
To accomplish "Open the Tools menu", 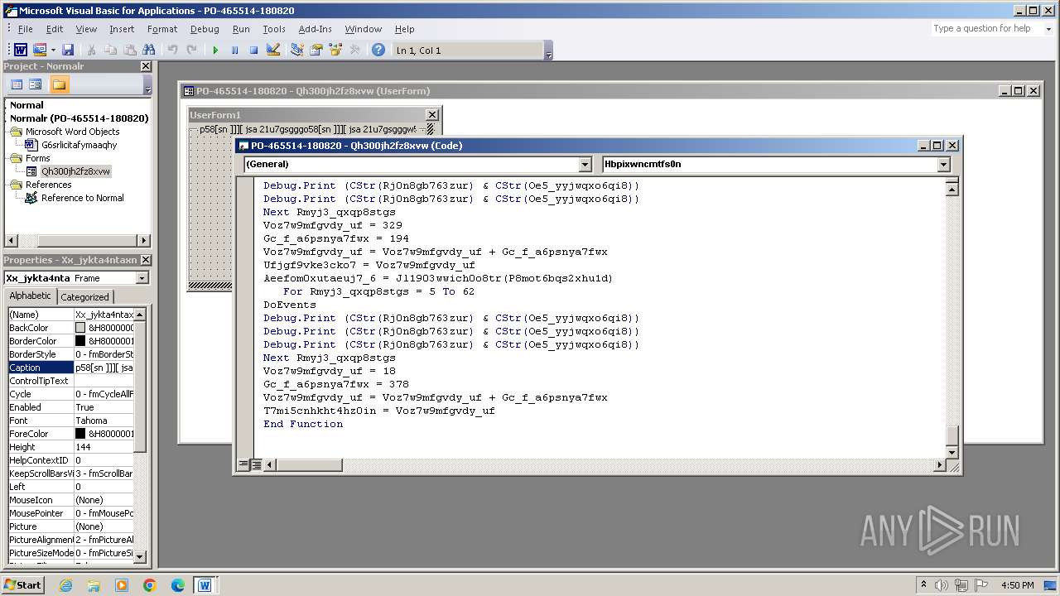I will click(x=274, y=29).
